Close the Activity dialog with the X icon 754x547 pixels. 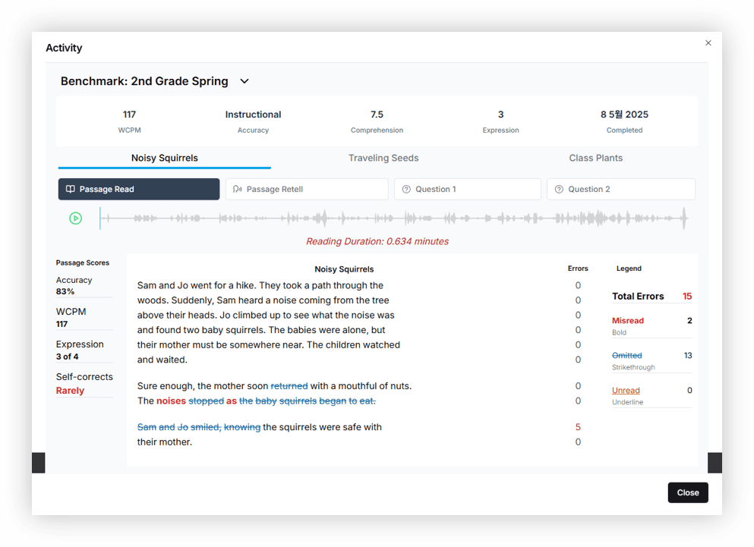[708, 43]
